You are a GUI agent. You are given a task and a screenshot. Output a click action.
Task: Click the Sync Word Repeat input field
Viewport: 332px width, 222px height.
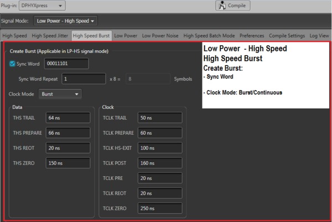(83, 79)
